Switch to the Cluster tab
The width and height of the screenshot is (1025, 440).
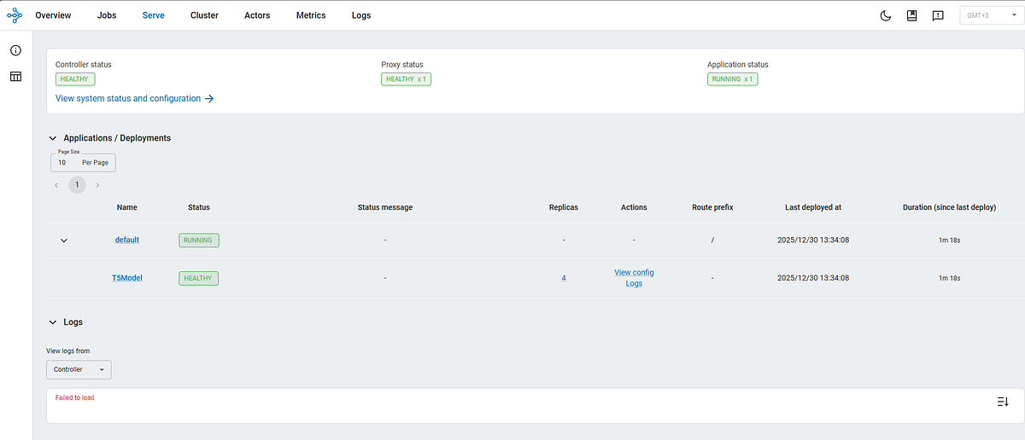204,15
